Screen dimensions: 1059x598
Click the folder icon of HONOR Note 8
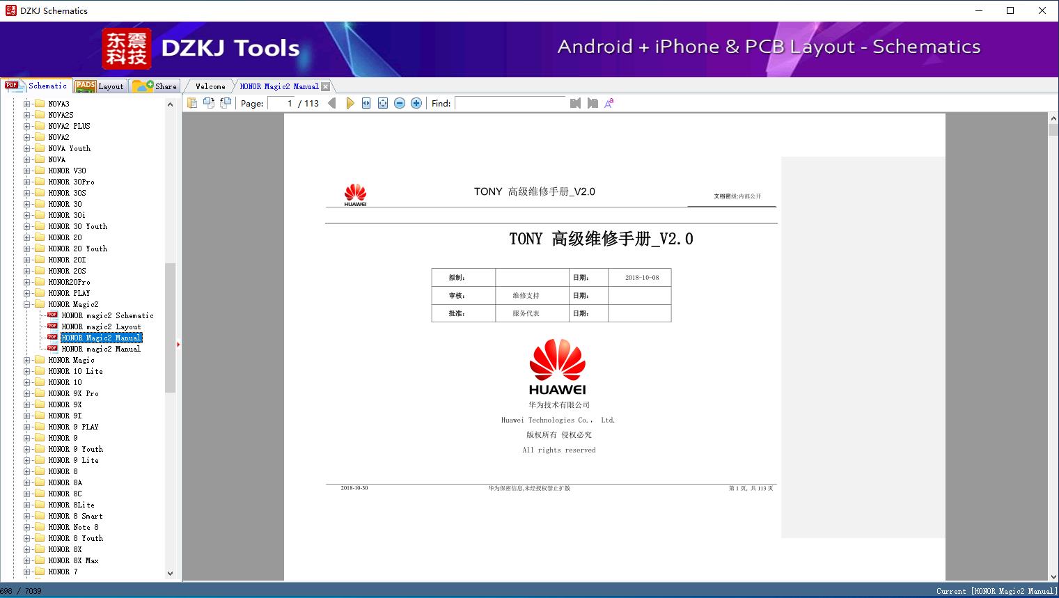[40, 527]
